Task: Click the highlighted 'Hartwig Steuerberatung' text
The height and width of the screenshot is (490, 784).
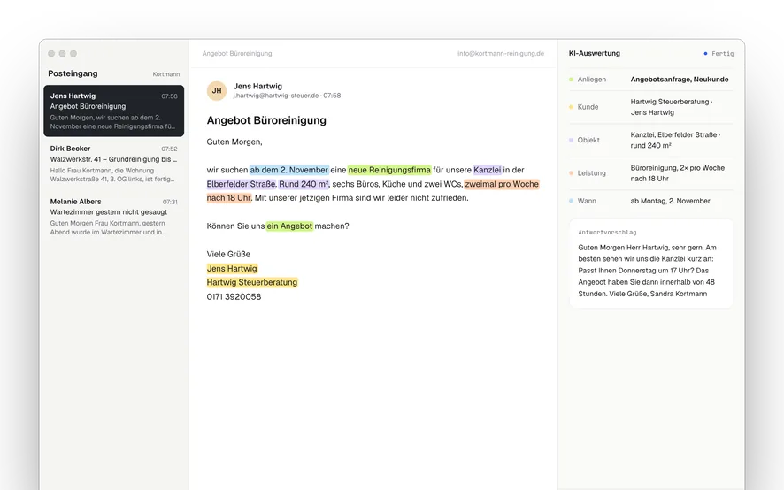Action: (x=252, y=282)
